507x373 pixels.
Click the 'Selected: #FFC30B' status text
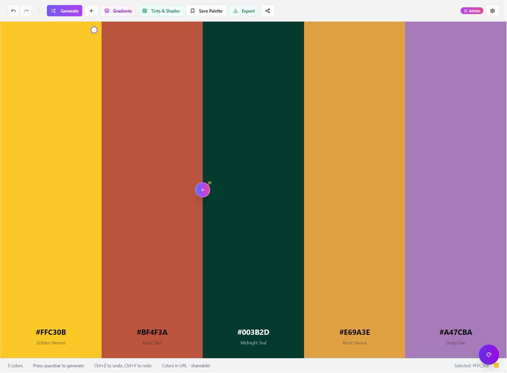tap(472, 365)
